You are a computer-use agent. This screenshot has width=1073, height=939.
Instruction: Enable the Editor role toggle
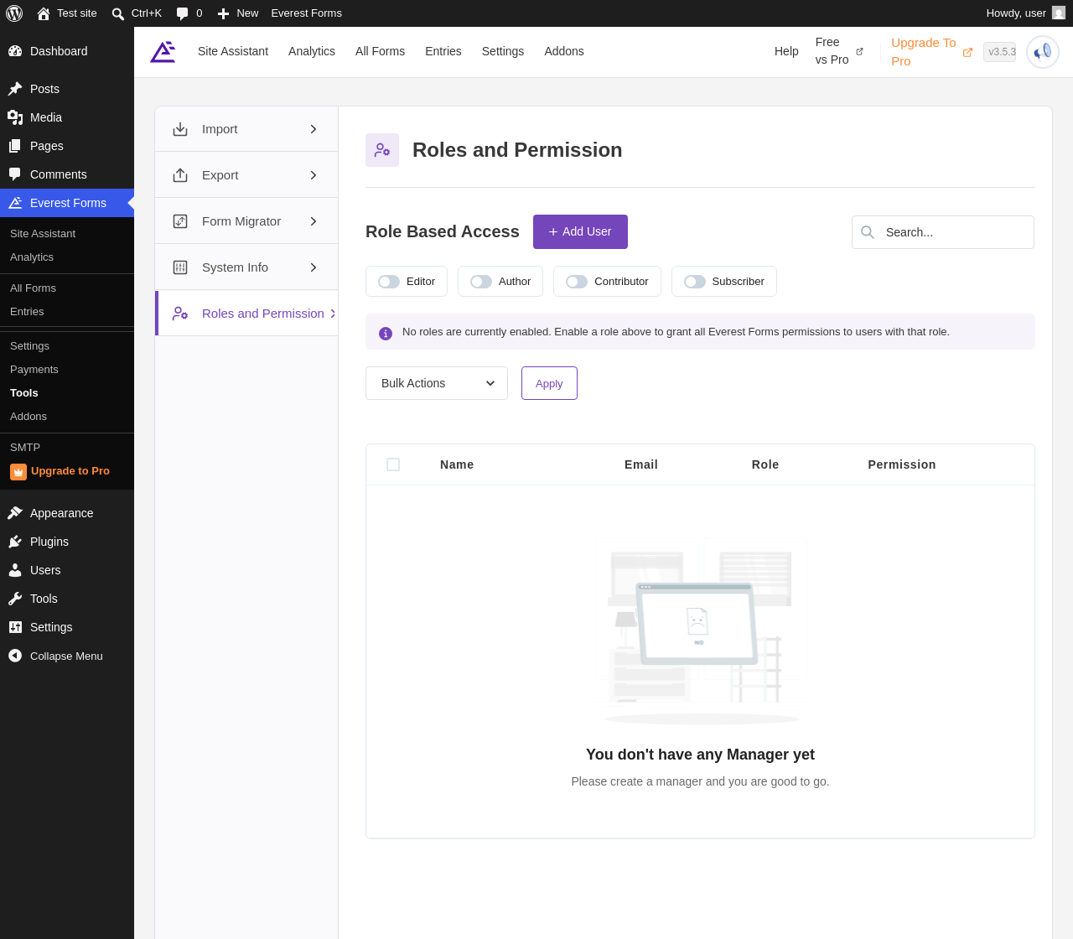(389, 282)
